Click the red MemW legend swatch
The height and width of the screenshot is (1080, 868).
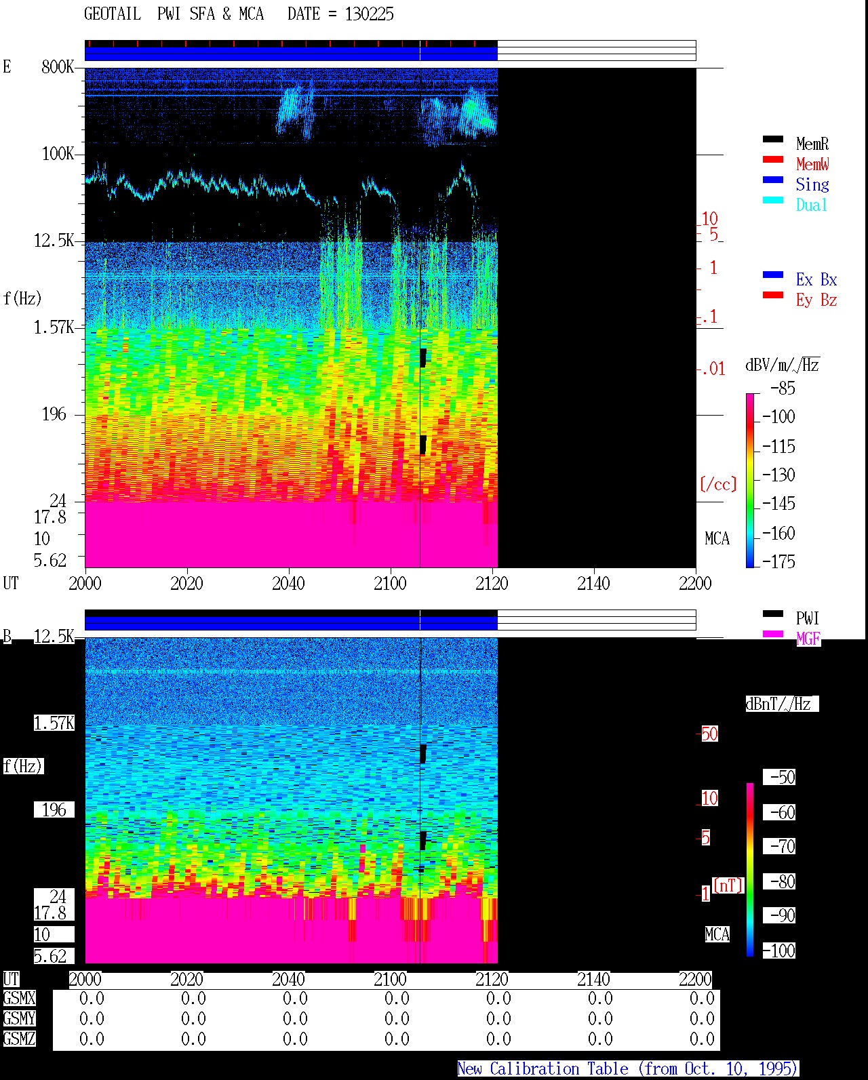click(773, 159)
